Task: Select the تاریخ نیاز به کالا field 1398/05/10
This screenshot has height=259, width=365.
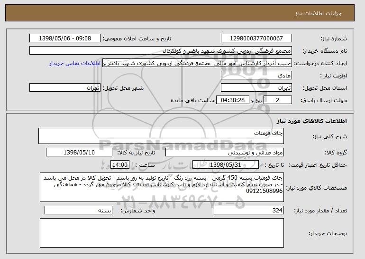Action: point(79,153)
